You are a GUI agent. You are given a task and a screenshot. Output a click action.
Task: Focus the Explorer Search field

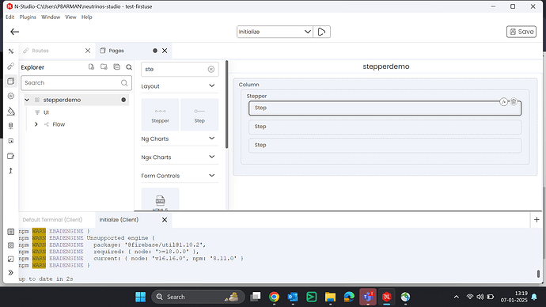(x=76, y=83)
